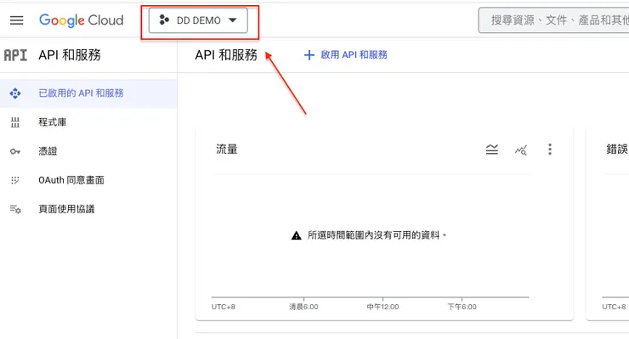The image size is (629, 339).
Task: Click the 錯誤 chart title
Action: (617, 150)
